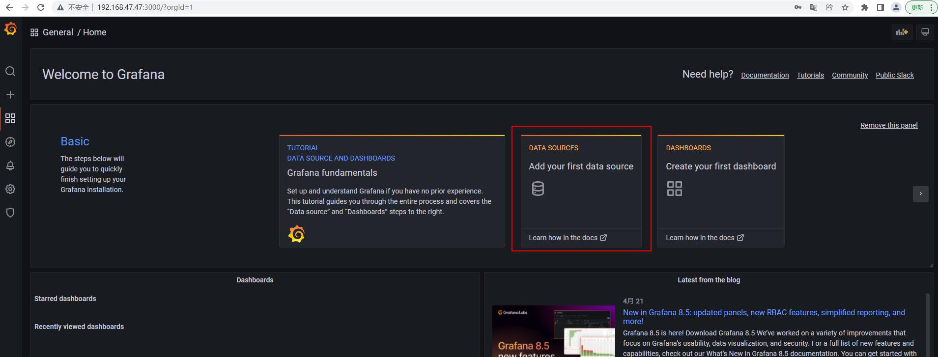The height and width of the screenshot is (357, 938).
Task: Click the Starred dashboards heading
Action: click(x=65, y=299)
